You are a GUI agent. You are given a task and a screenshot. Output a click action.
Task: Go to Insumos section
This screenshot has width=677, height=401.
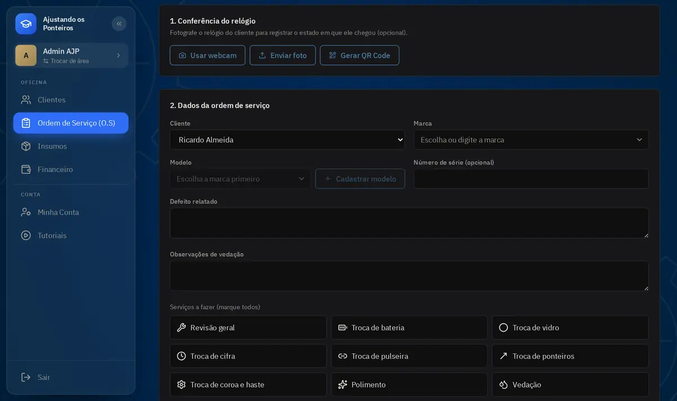pos(71,146)
